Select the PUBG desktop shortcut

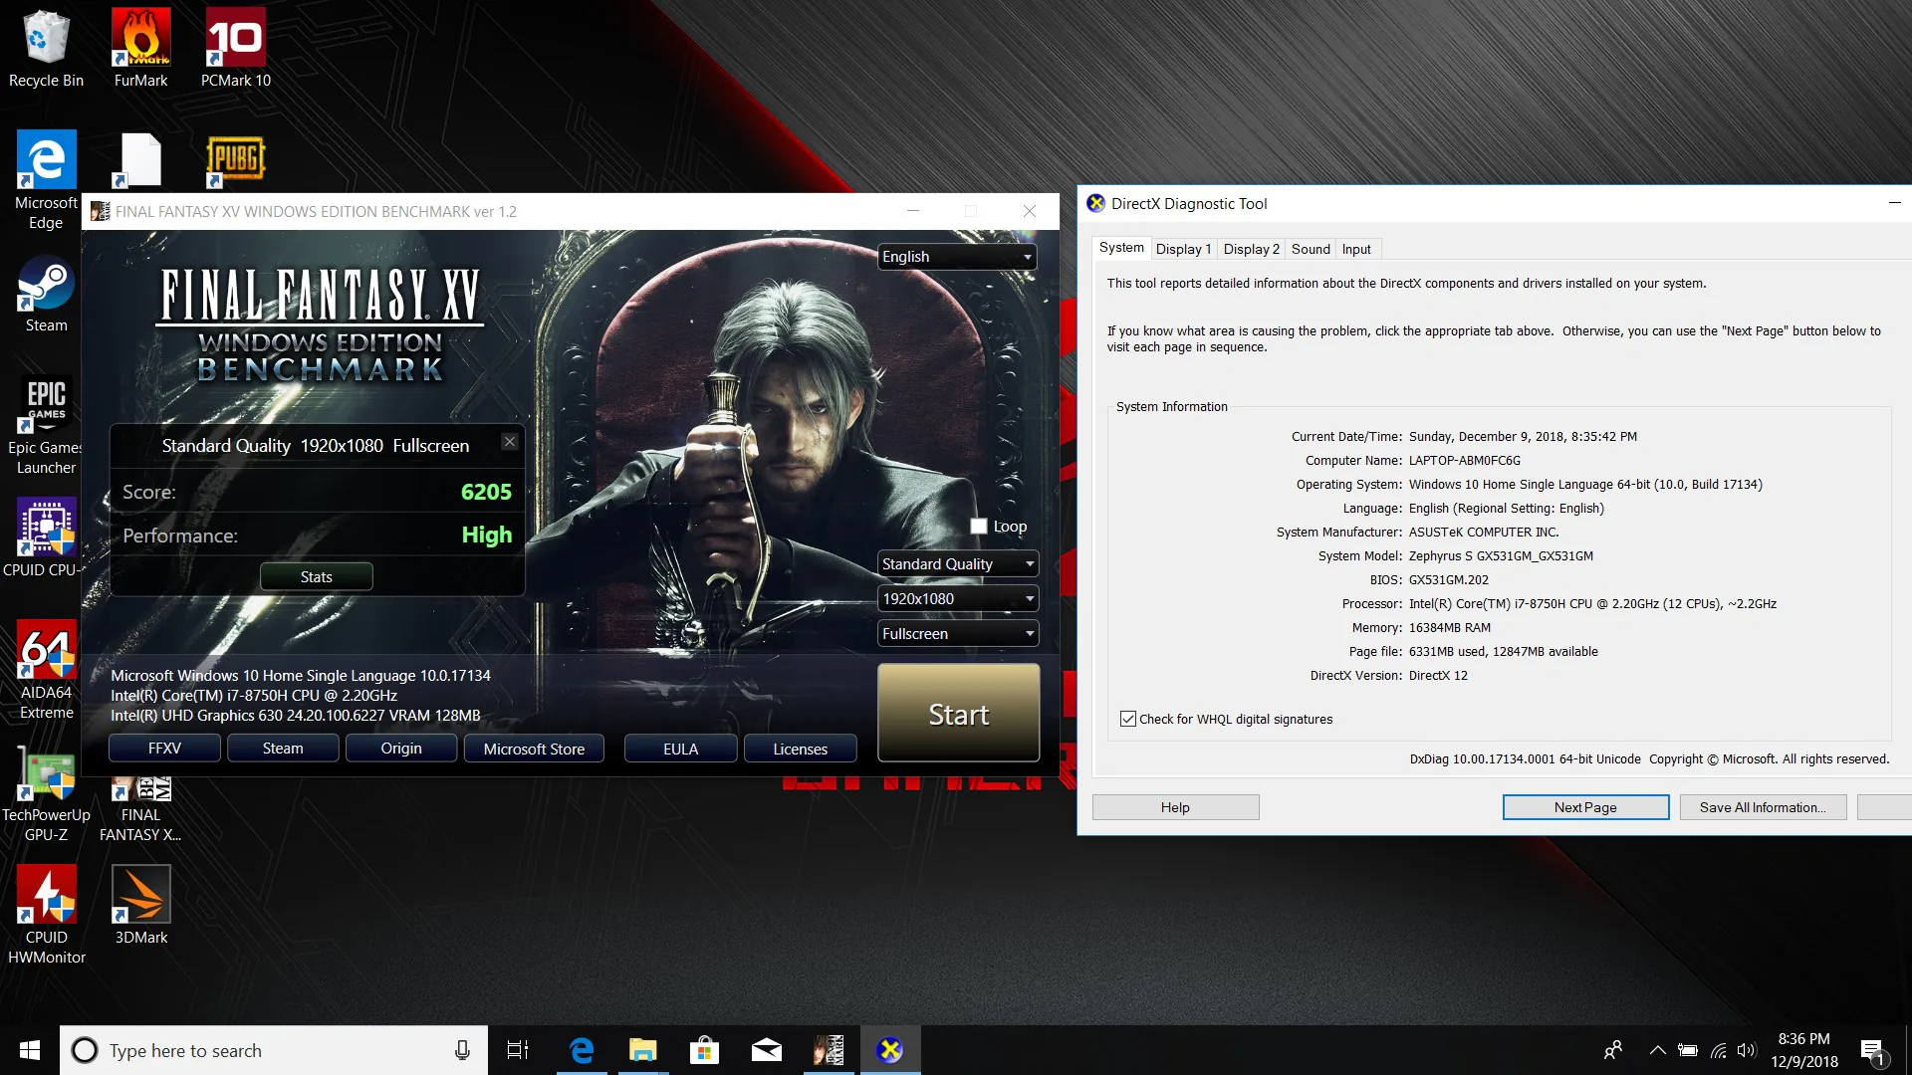coord(236,160)
